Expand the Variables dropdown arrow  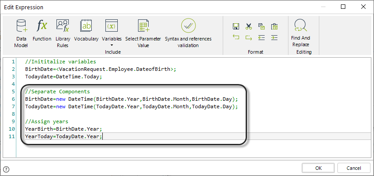pos(112,45)
